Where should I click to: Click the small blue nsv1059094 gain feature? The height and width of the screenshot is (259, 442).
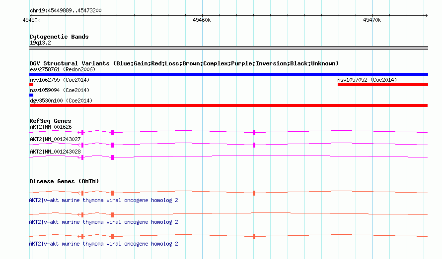[x=31, y=95]
